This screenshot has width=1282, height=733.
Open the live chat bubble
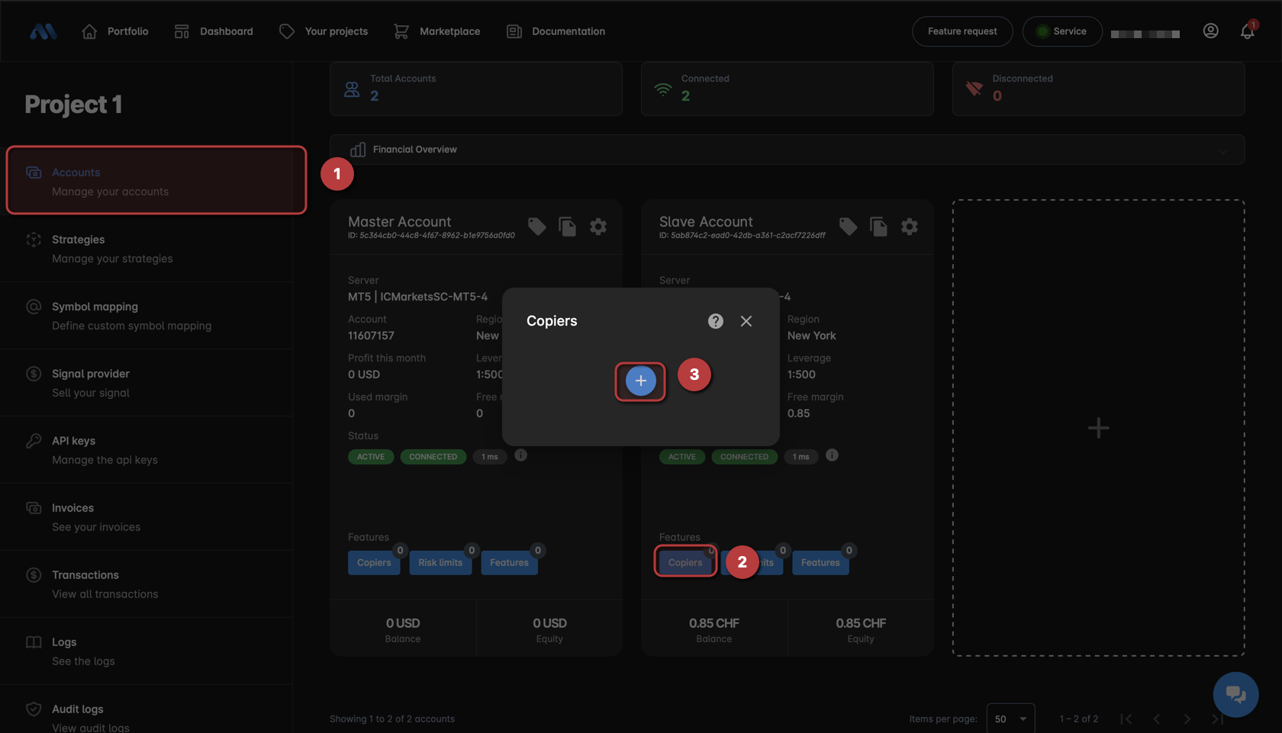(x=1235, y=694)
